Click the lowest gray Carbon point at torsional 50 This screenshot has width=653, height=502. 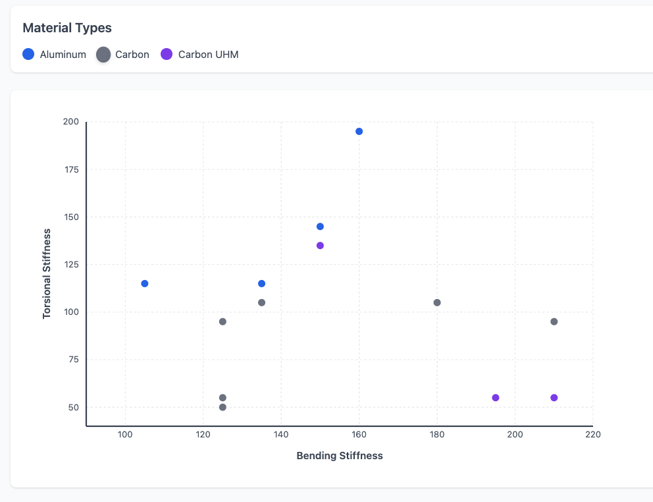222,408
